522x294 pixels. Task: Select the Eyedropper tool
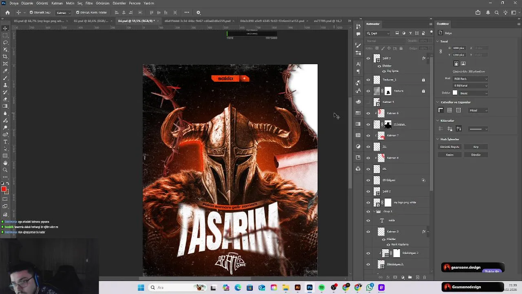[5, 71]
